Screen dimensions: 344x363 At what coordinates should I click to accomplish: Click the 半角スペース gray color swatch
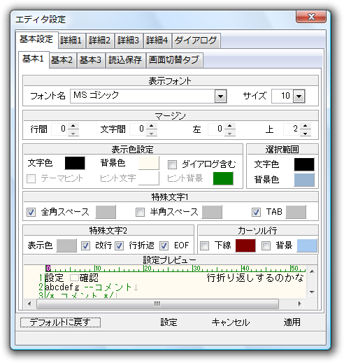212,212
